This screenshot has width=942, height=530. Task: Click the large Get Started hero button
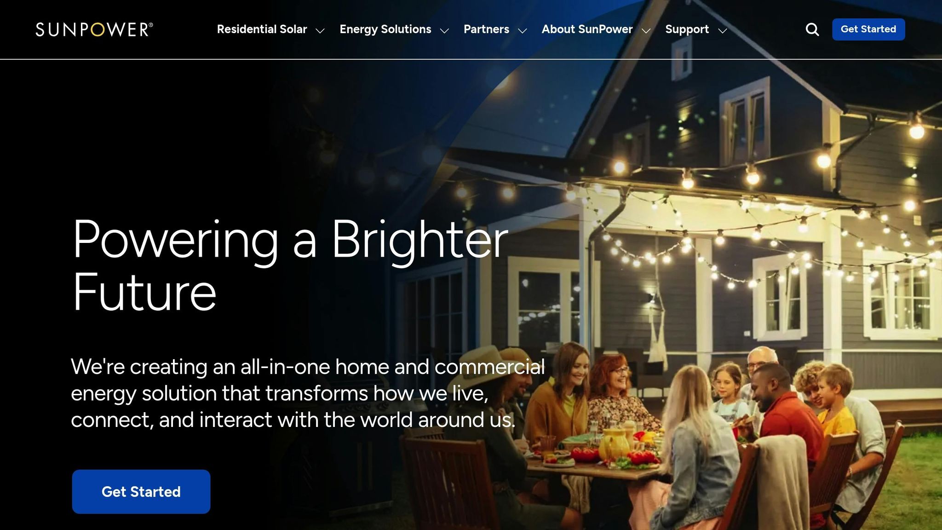141,491
